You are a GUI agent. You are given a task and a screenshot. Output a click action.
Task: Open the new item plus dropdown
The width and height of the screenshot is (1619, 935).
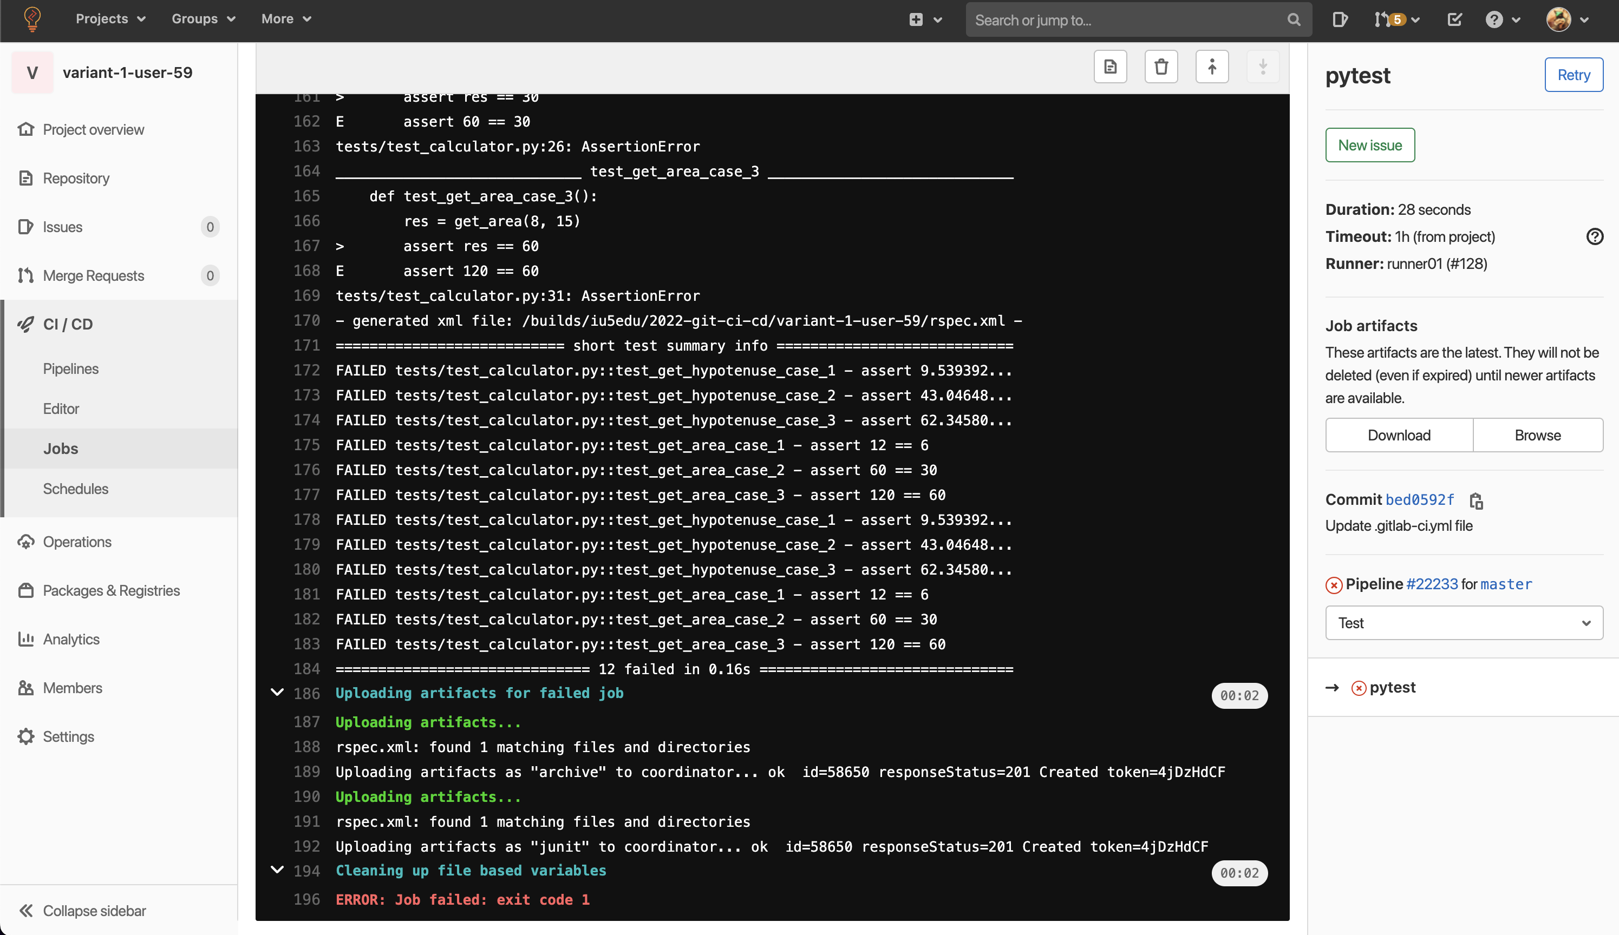coord(925,20)
